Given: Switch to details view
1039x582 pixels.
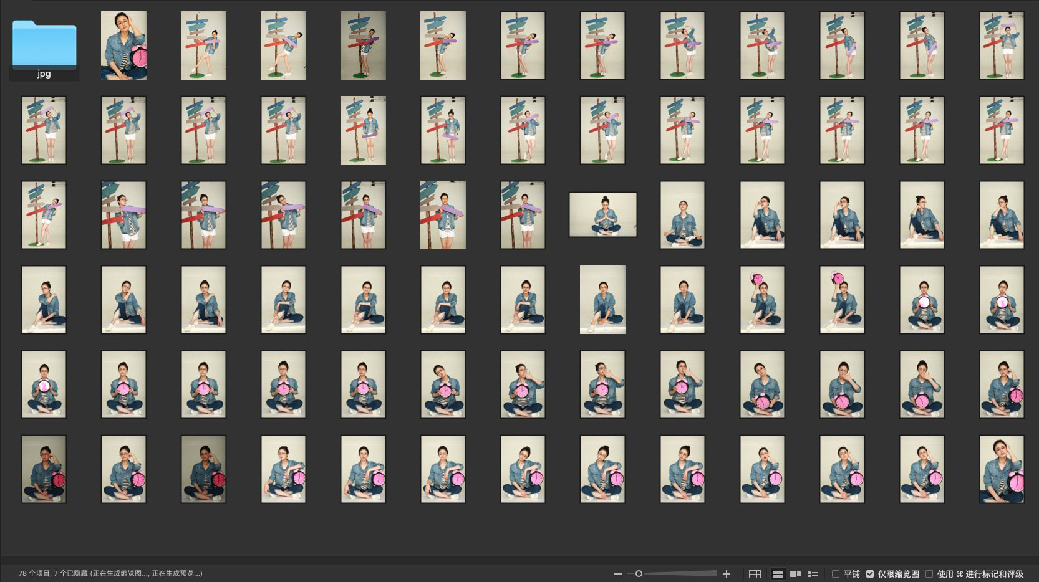Looking at the screenshot, I should pyautogui.click(x=795, y=574).
